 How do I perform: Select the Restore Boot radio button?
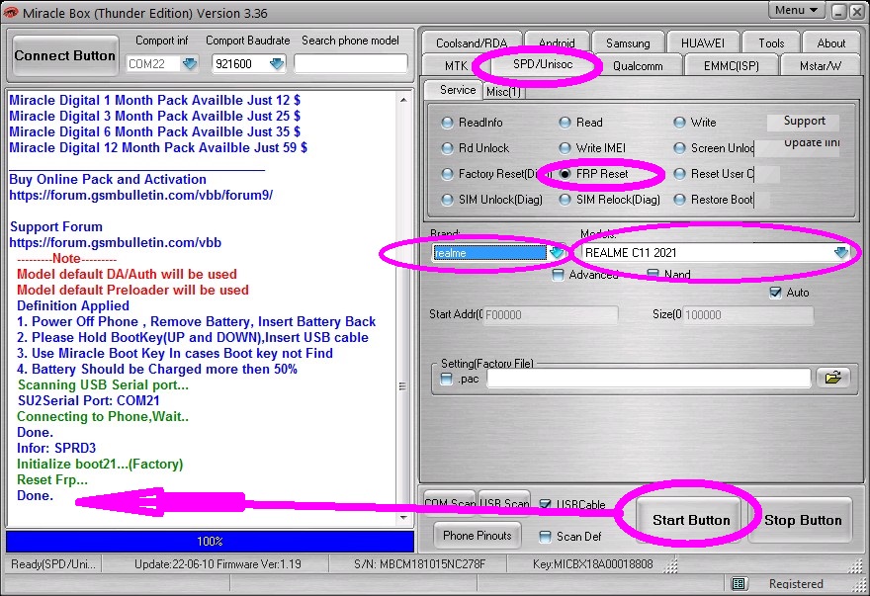(x=680, y=200)
